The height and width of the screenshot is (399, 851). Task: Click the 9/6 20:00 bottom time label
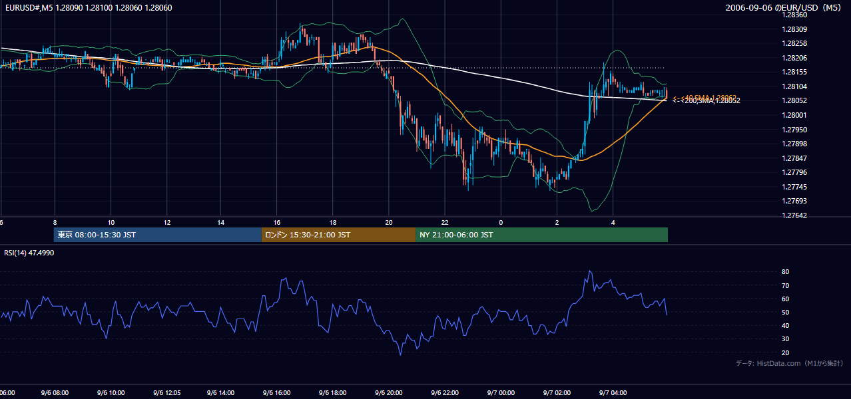(x=389, y=393)
